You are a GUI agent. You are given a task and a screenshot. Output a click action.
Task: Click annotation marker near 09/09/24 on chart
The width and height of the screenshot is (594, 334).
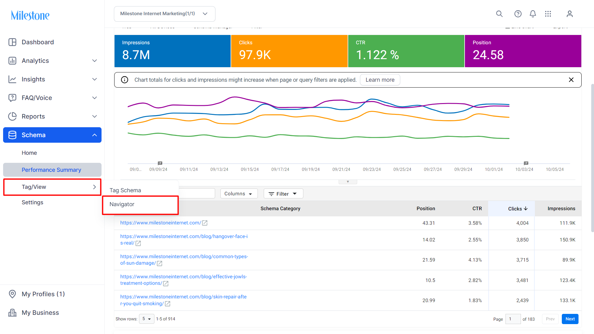pyautogui.click(x=160, y=163)
